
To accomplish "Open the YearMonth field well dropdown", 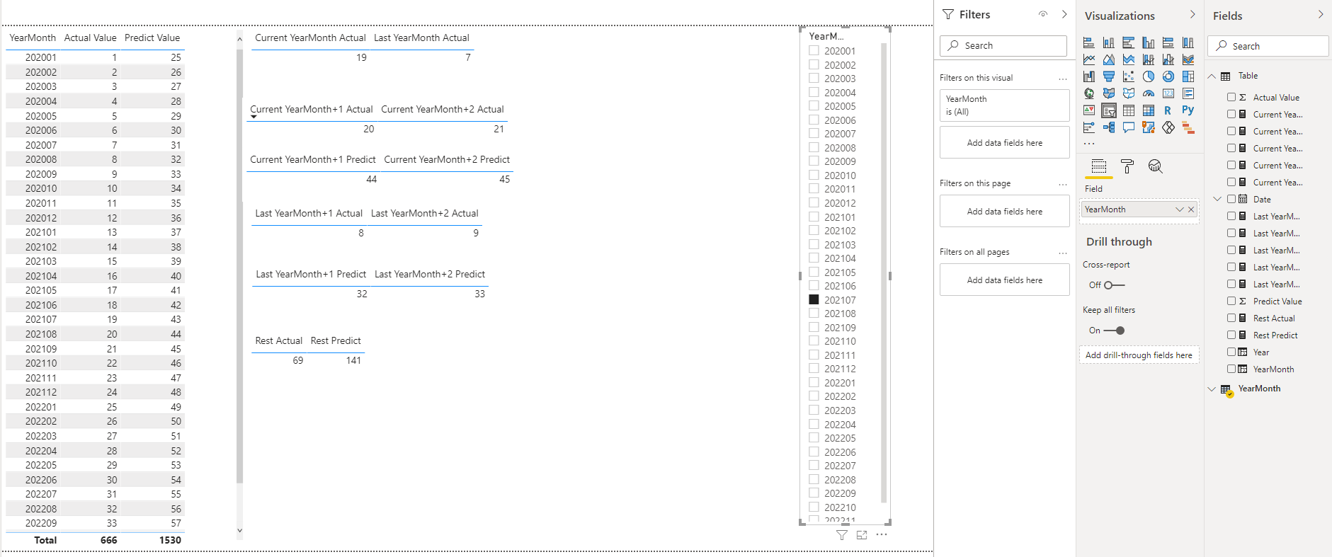I will pos(1180,209).
